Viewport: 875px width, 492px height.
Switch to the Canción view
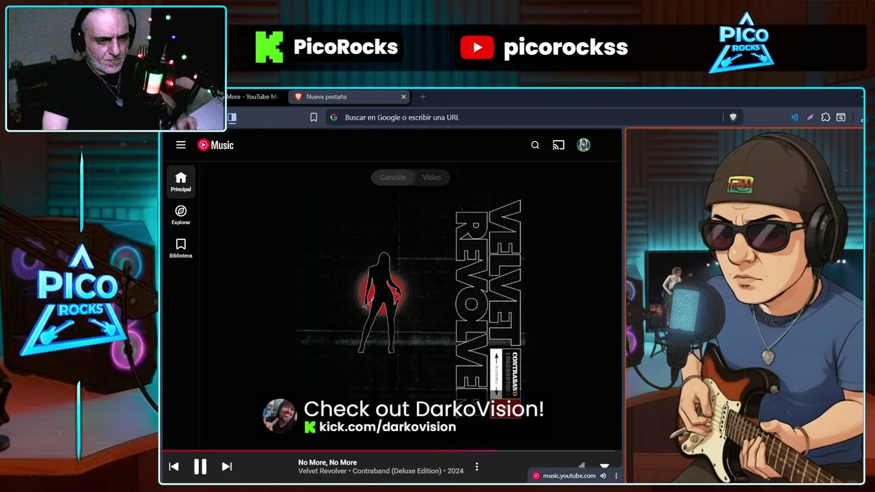tap(393, 178)
